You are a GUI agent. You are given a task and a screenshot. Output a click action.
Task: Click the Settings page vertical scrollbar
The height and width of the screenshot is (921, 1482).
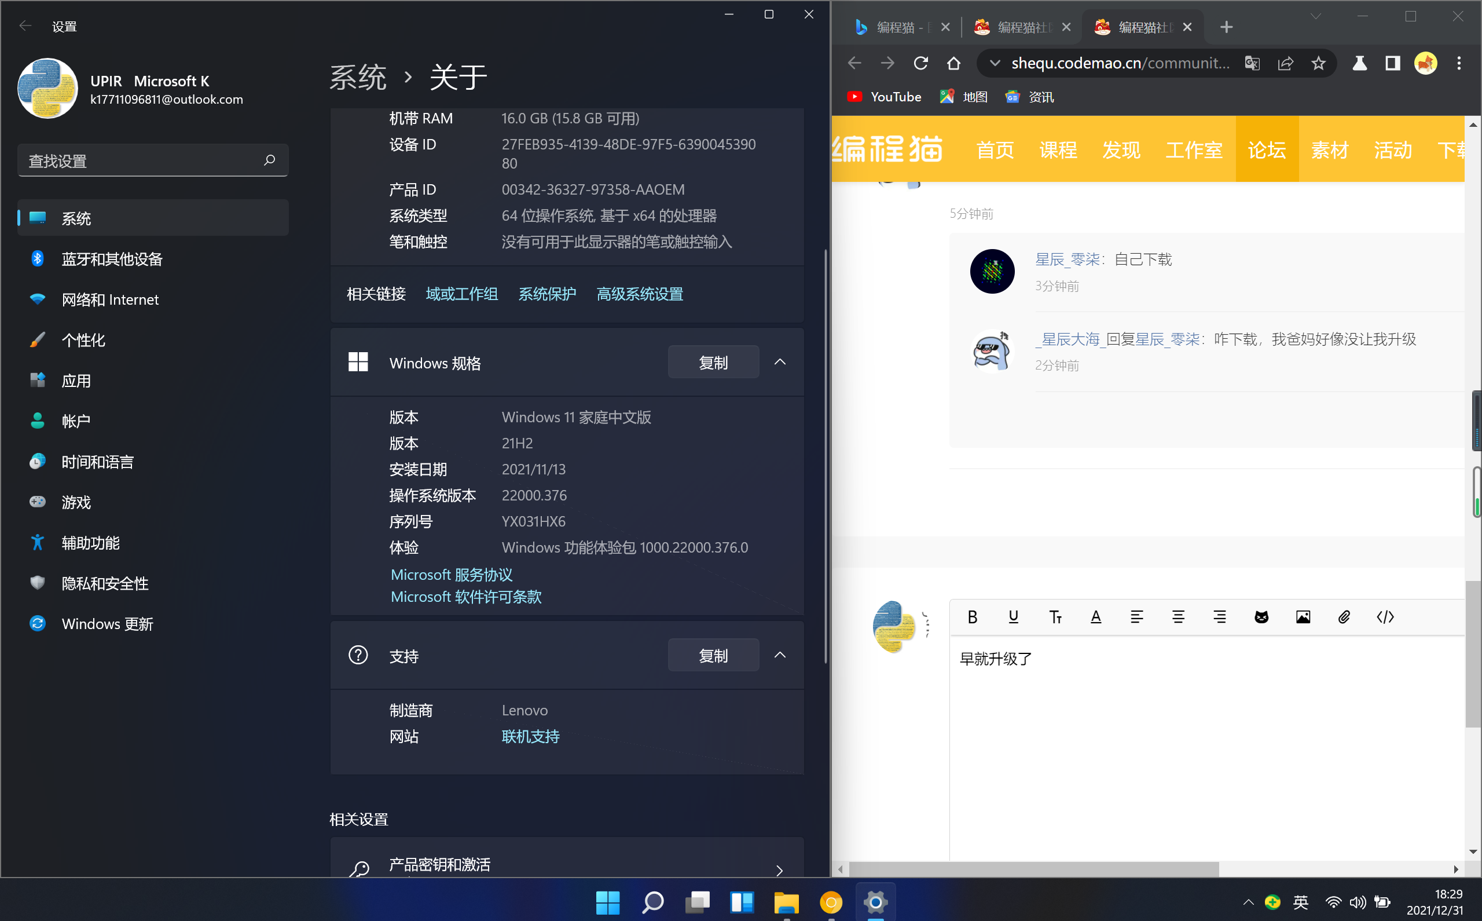coord(826,456)
